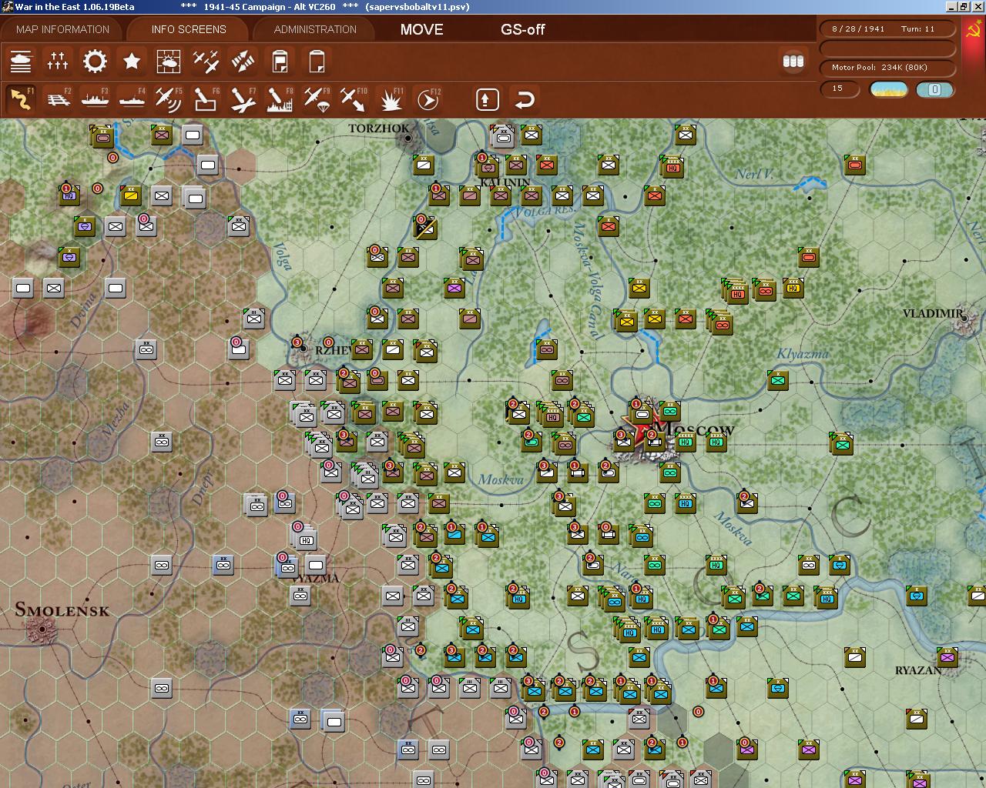Select purple counter left of Ryazan label
This screenshot has height=788, width=986.
point(947,656)
